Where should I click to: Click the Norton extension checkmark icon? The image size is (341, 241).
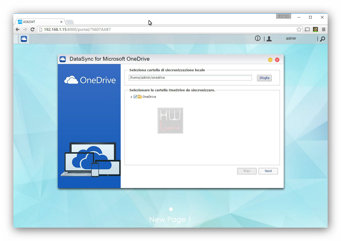click(x=315, y=29)
